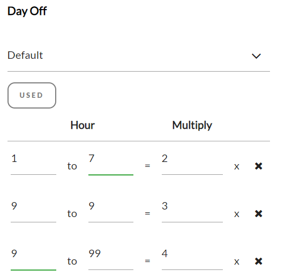This screenshot has height=278, width=285.
Task: Click the USED button
Action: (32, 95)
